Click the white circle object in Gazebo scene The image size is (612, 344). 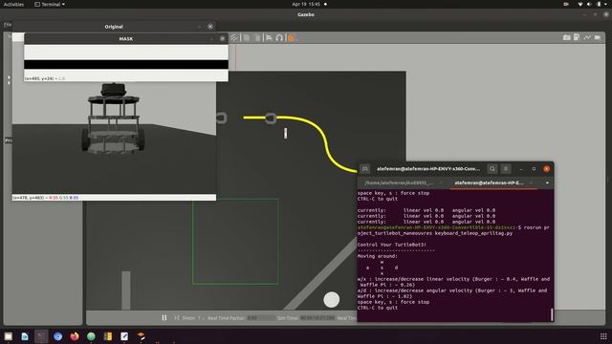coord(332,299)
